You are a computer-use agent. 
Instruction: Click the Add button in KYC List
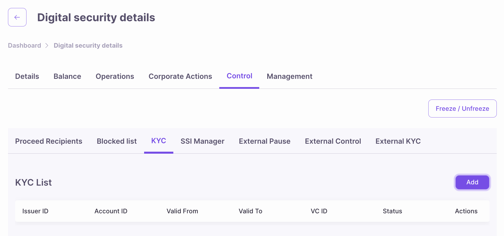coord(472,182)
